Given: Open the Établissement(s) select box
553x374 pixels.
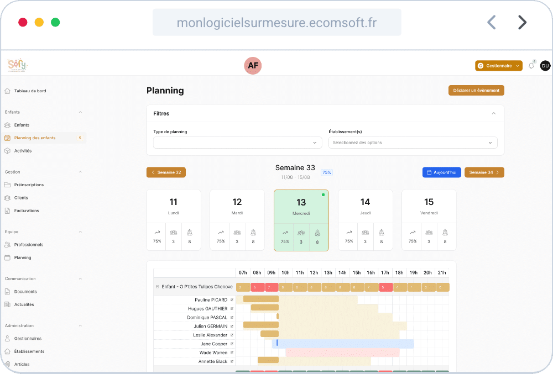Looking at the screenshot, I should [x=413, y=143].
